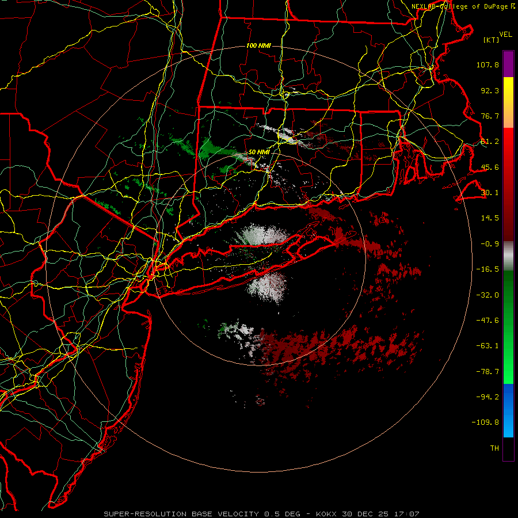This screenshot has height=518, width=518.
Task: Select the -47.6 legend value
Action: coord(487,321)
